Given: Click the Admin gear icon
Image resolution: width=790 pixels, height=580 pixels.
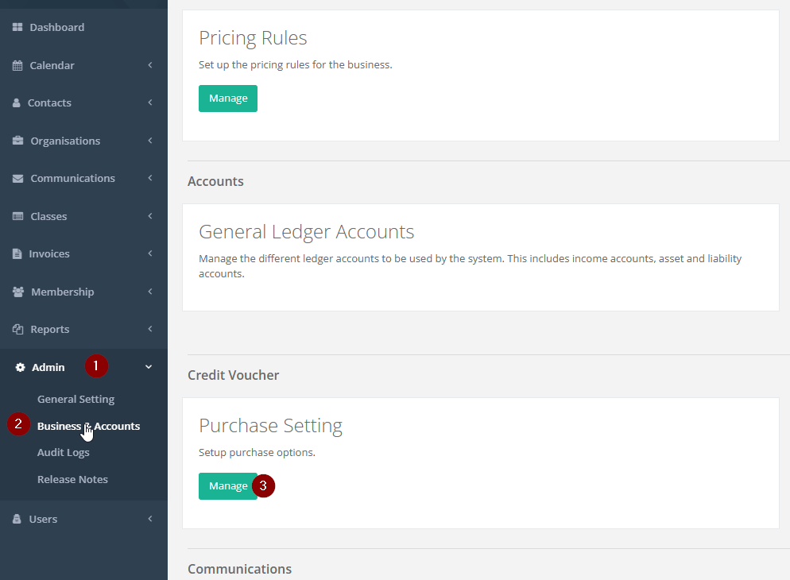Looking at the screenshot, I should (x=21, y=368).
